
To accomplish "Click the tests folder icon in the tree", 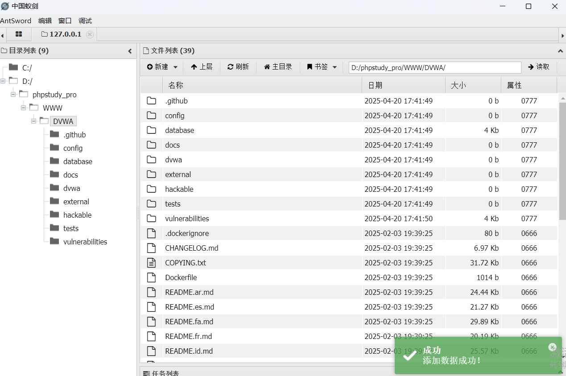I will tap(54, 228).
